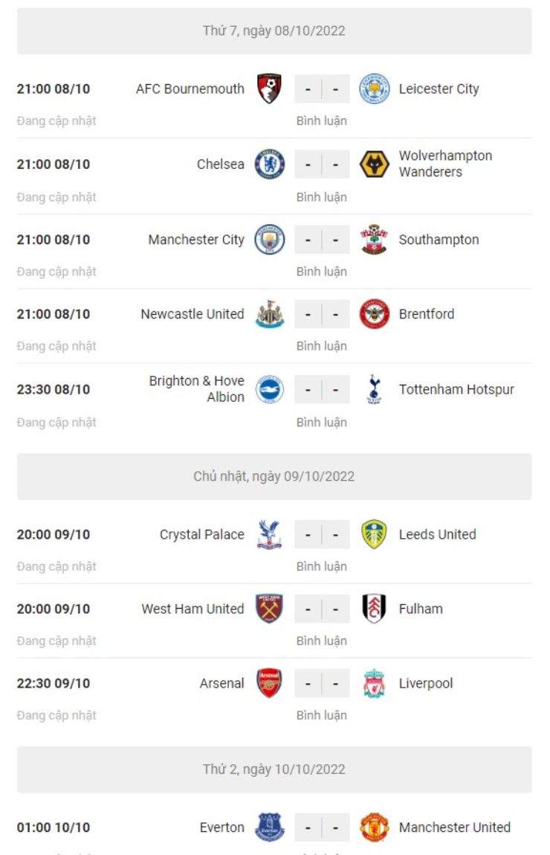Click the Chelsea club crest

(x=269, y=164)
